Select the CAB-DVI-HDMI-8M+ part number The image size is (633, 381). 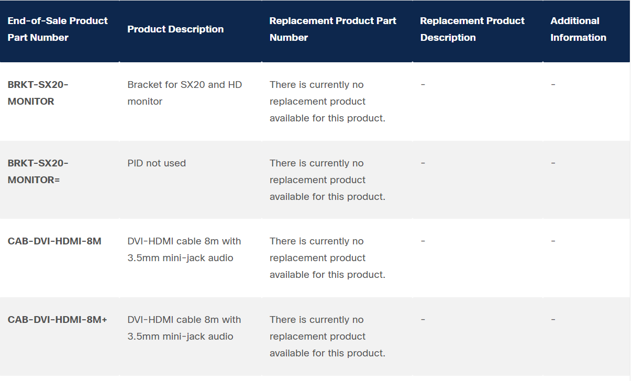[x=57, y=320]
